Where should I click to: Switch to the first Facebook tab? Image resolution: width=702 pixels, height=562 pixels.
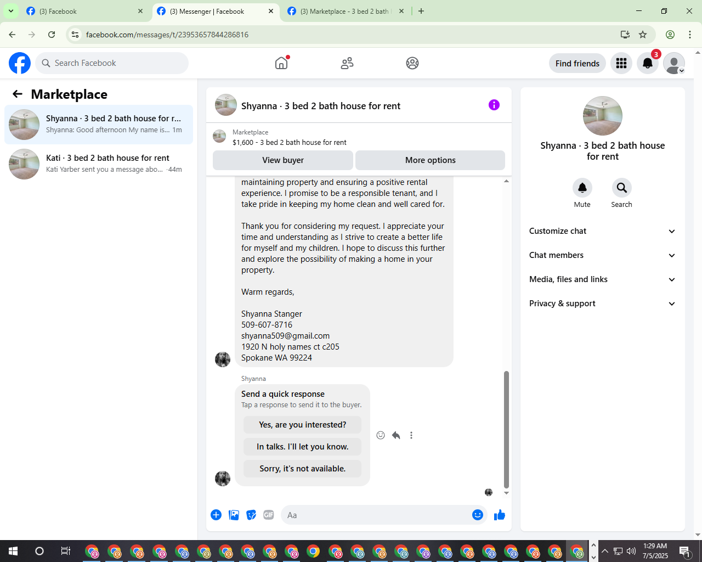point(85,11)
